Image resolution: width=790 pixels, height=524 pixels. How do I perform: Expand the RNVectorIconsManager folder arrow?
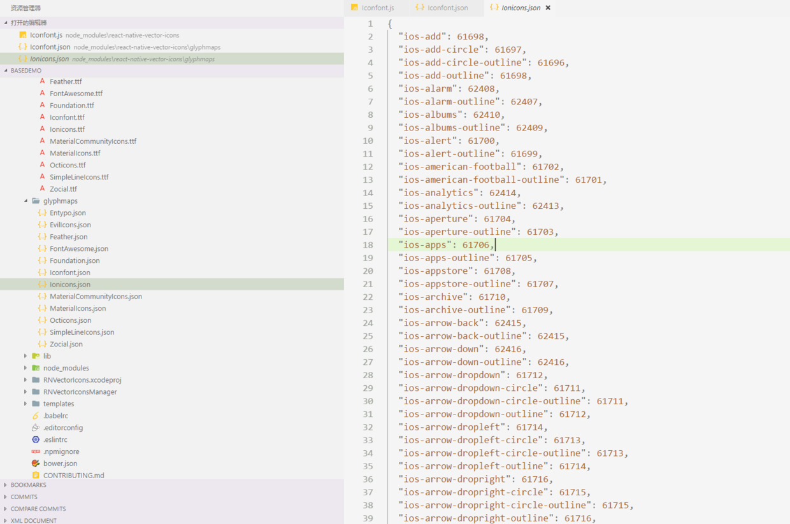pyautogui.click(x=26, y=392)
